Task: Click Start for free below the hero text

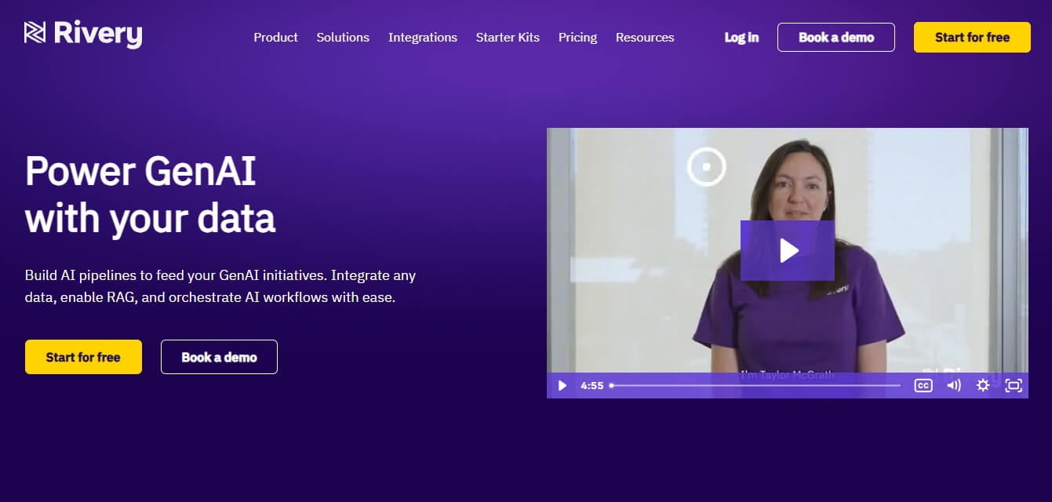Action: point(83,357)
